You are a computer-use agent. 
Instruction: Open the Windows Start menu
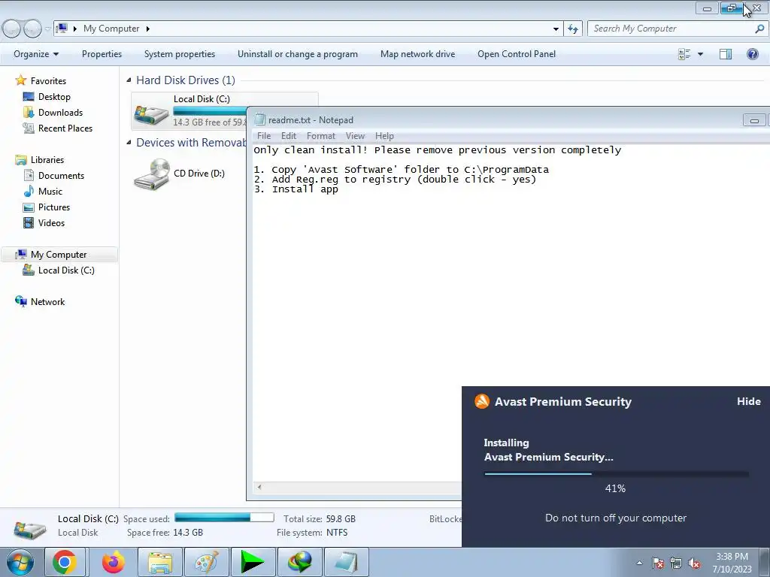(20, 562)
